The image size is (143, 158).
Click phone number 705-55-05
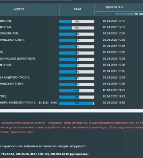click(x=8, y=154)
